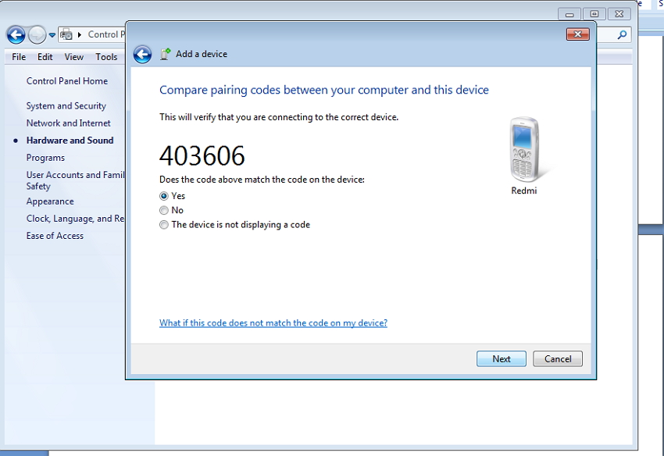Viewport: 664px width, 456px height.
Task: Open the Tools menu
Action: (x=106, y=57)
